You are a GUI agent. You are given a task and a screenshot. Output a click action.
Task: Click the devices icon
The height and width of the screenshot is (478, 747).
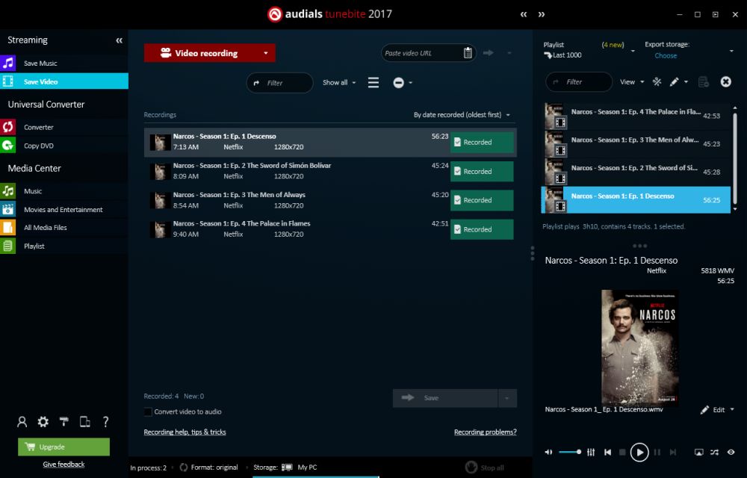[x=85, y=422]
